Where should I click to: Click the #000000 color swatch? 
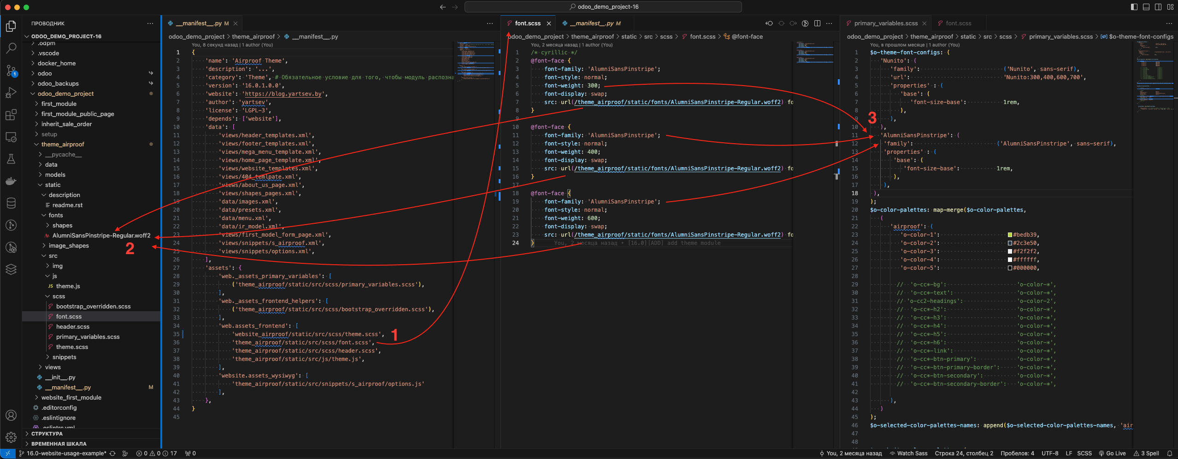[1010, 268]
